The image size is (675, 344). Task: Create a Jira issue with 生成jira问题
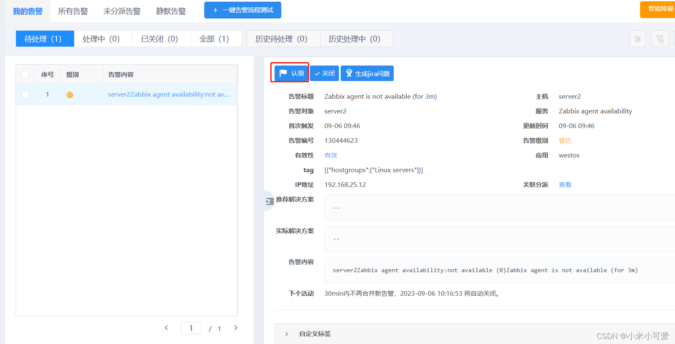pyautogui.click(x=367, y=74)
